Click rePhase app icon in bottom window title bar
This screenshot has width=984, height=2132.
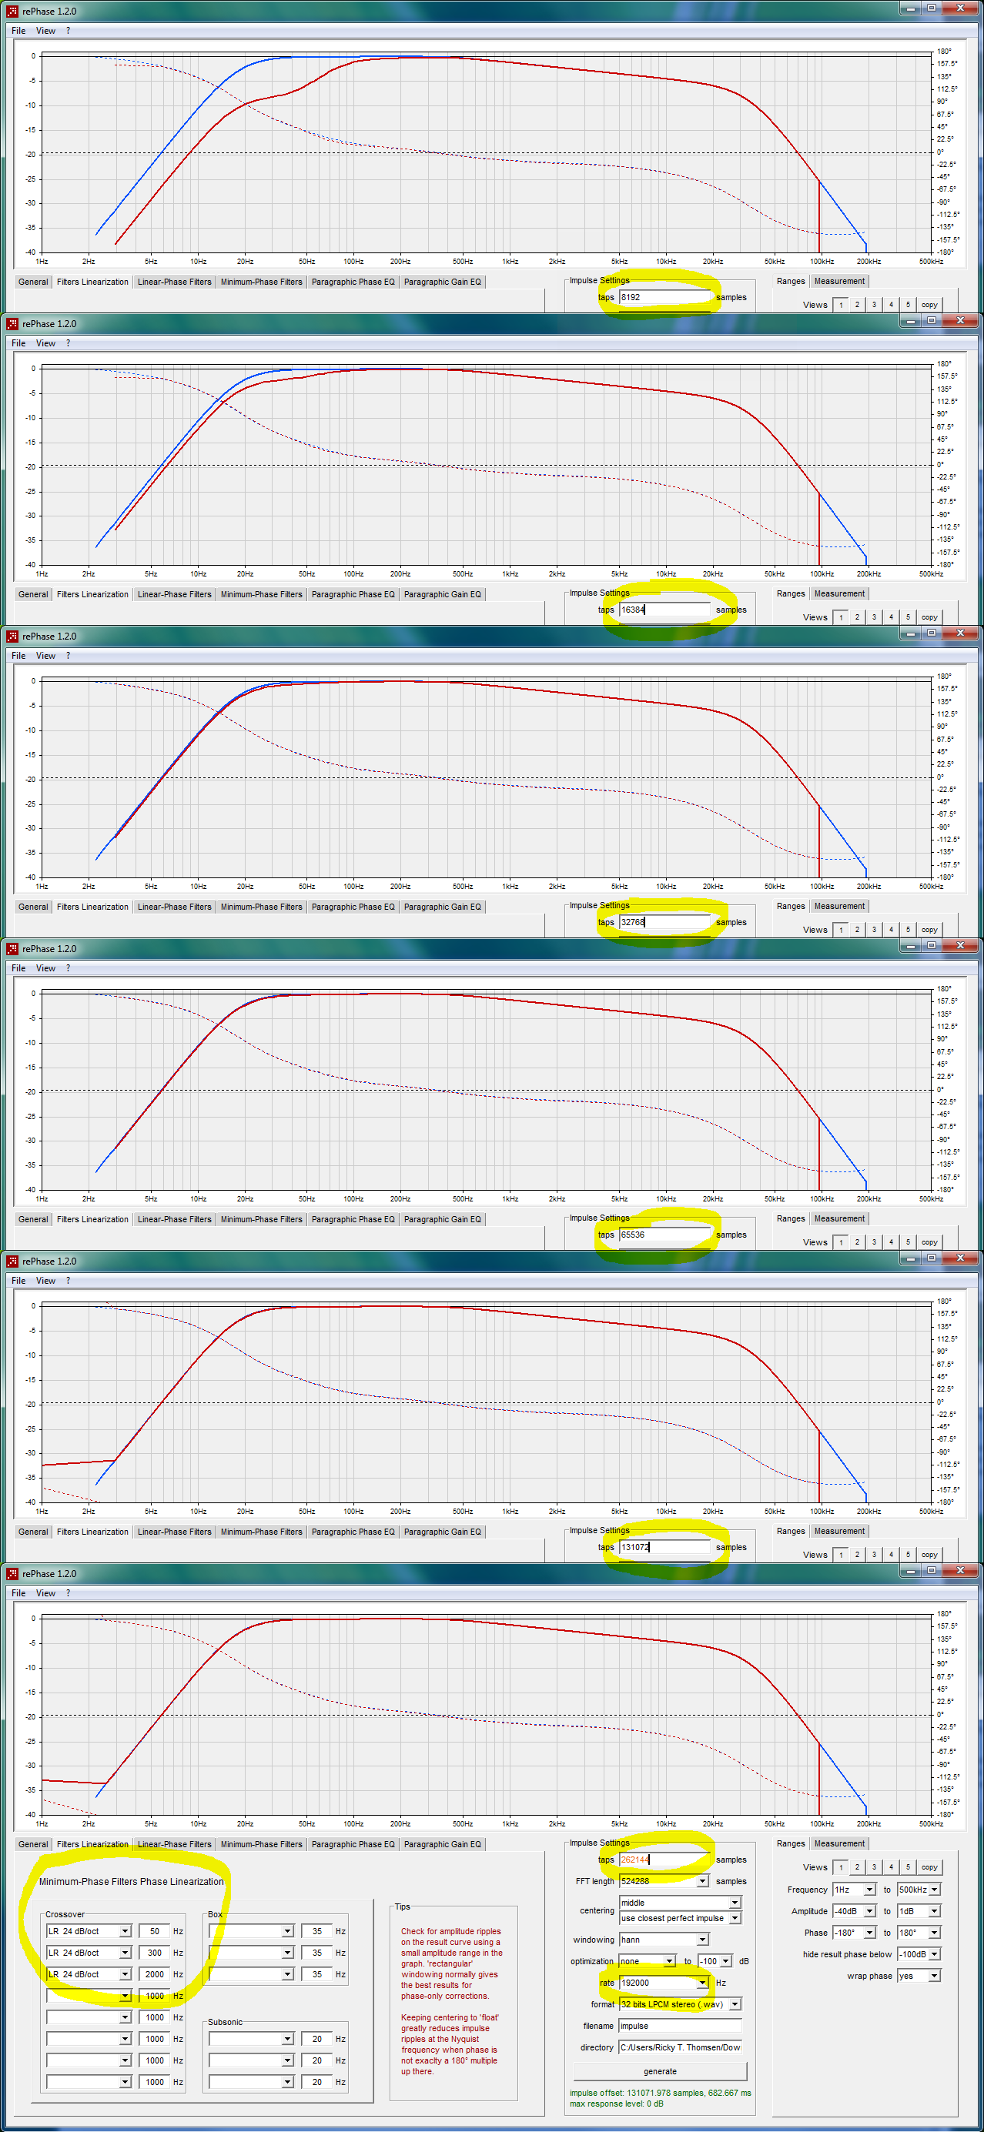[x=12, y=1573]
